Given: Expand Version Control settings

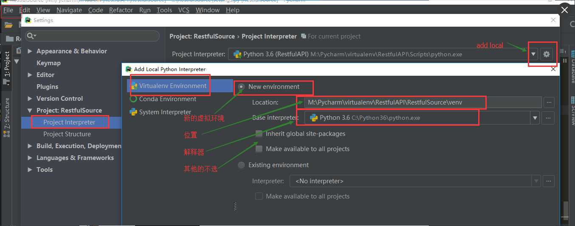Looking at the screenshot, I should (30, 99).
